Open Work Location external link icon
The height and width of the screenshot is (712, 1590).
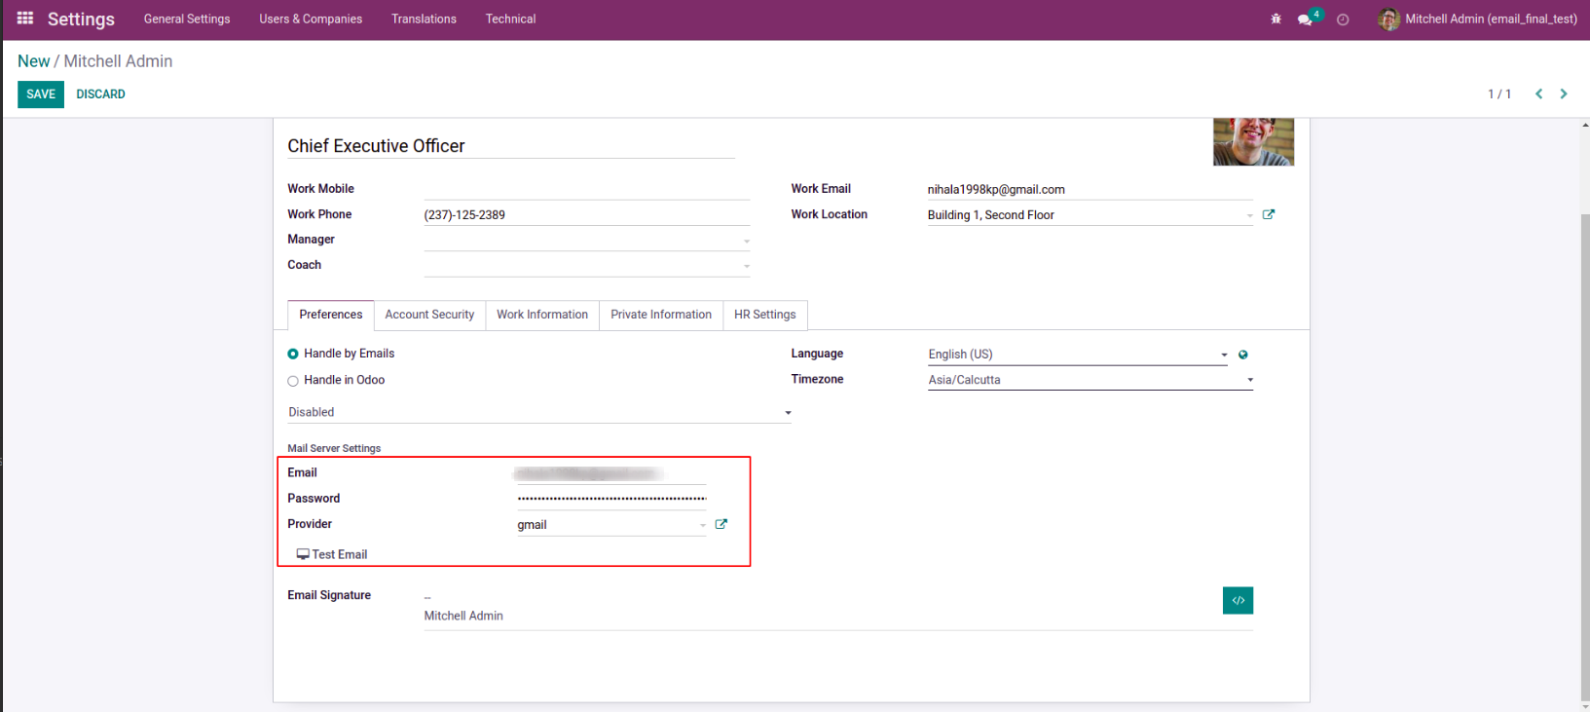pyautogui.click(x=1268, y=214)
